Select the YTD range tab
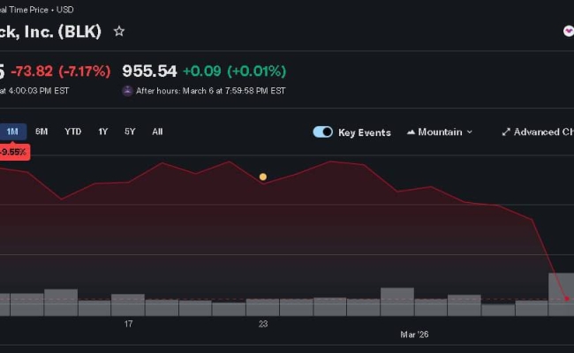Viewport: 574px width, 353px height. pyautogui.click(x=72, y=131)
